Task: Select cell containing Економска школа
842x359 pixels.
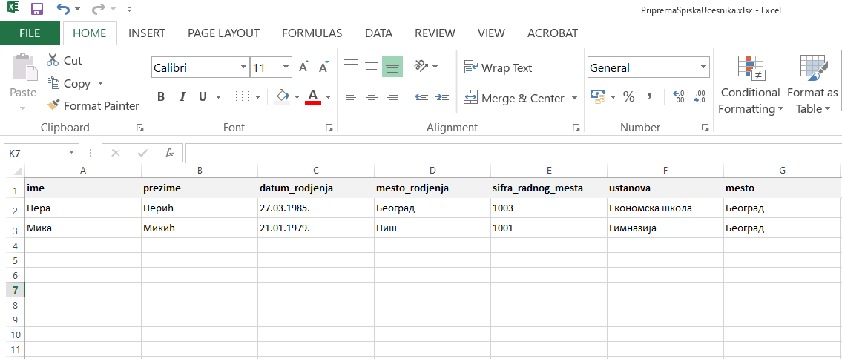Action: click(665, 208)
